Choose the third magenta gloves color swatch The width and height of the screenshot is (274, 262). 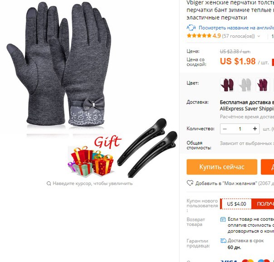pyautogui.click(x=263, y=85)
